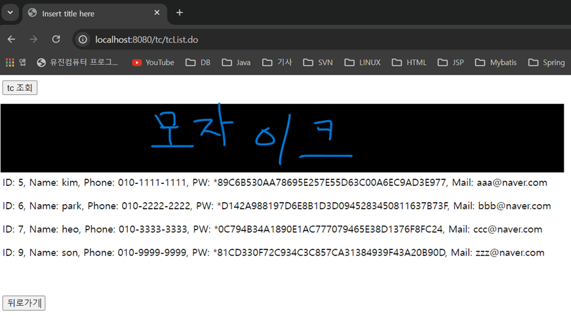
Task: Open the Java bookmark folder
Action: [236, 63]
